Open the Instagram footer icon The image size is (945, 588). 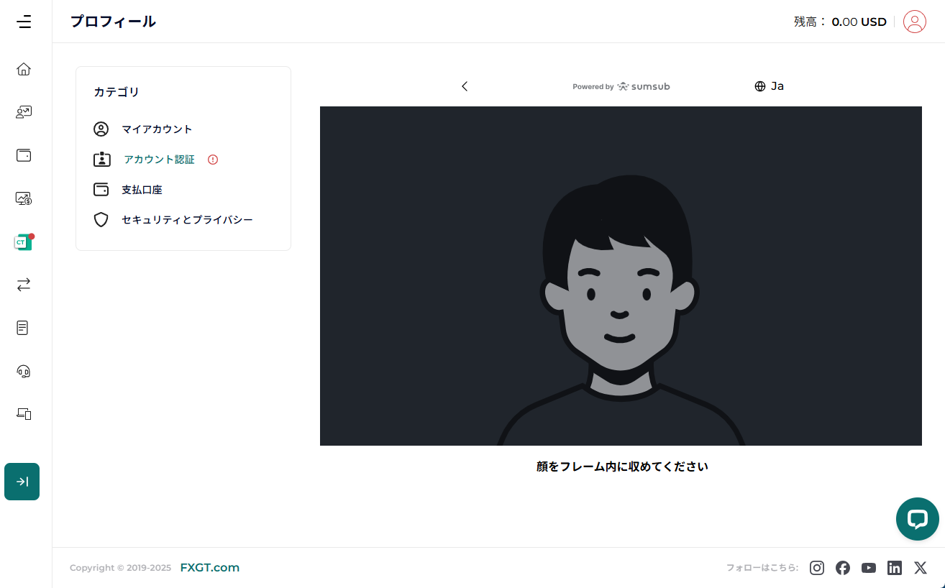[x=817, y=568]
